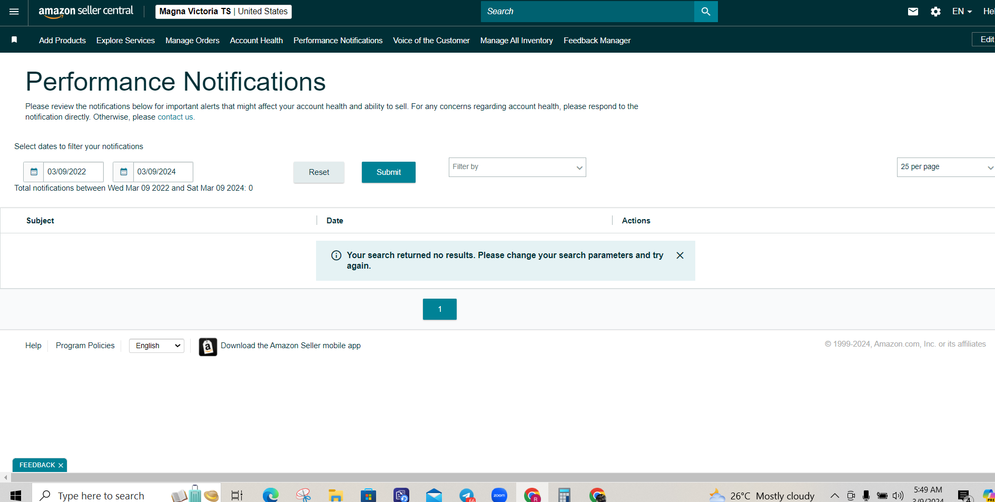The height and width of the screenshot is (502, 995).
Task: Focus the Seller Central search box
Action: [x=587, y=12]
